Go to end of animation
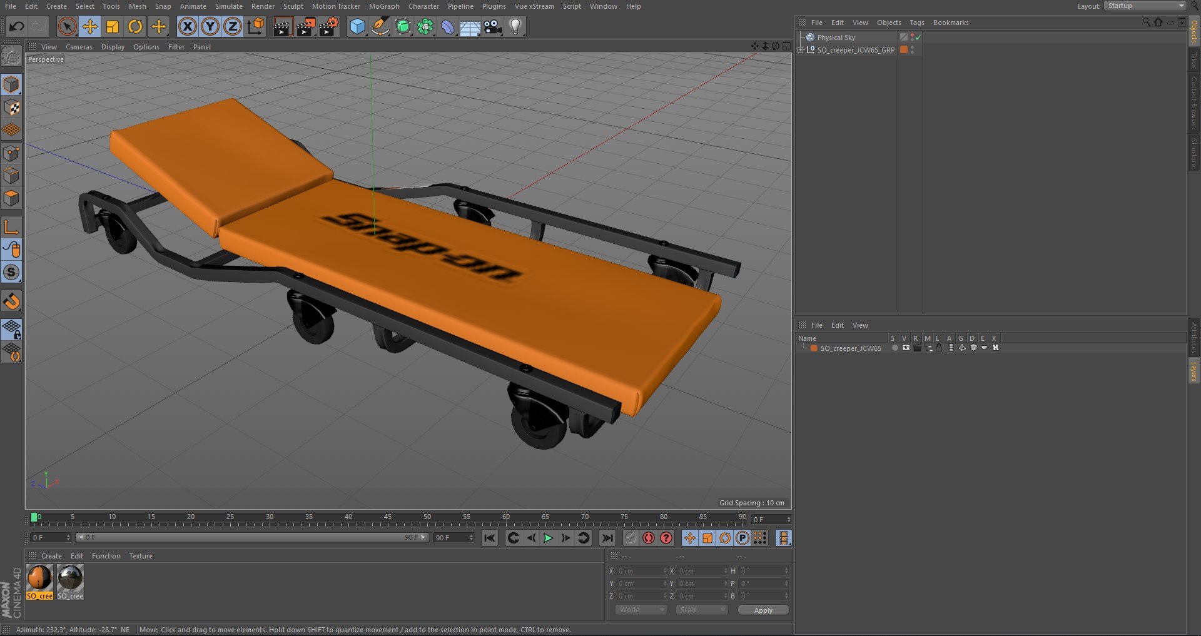Image resolution: width=1201 pixels, height=636 pixels. (x=607, y=538)
